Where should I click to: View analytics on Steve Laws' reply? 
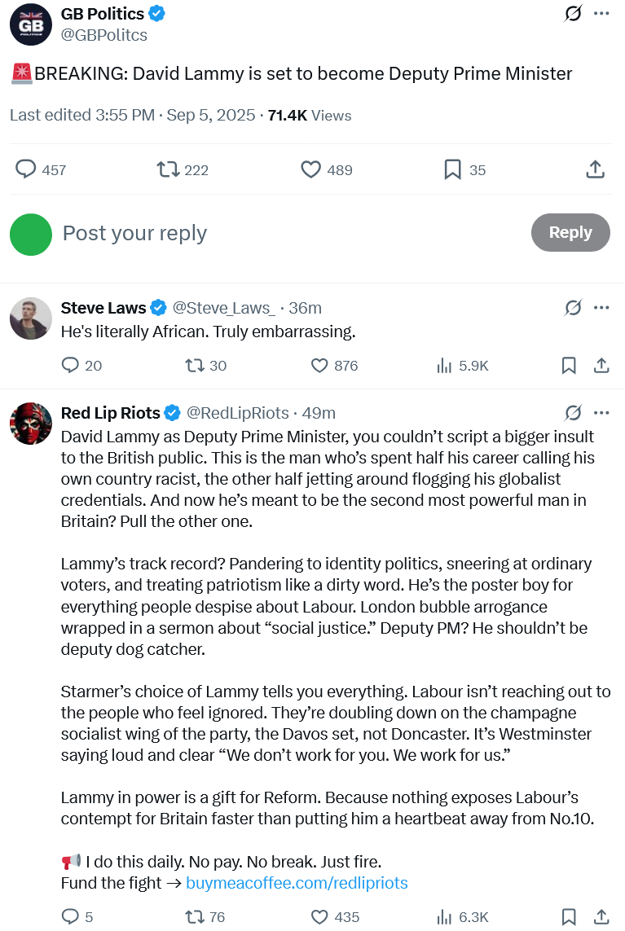click(x=445, y=366)
